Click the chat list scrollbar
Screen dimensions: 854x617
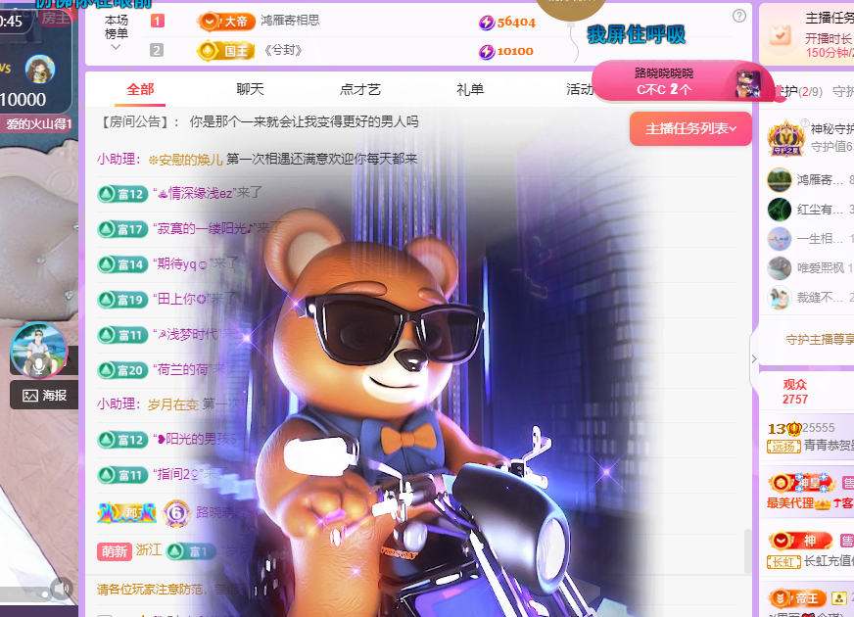click(748, 550)
